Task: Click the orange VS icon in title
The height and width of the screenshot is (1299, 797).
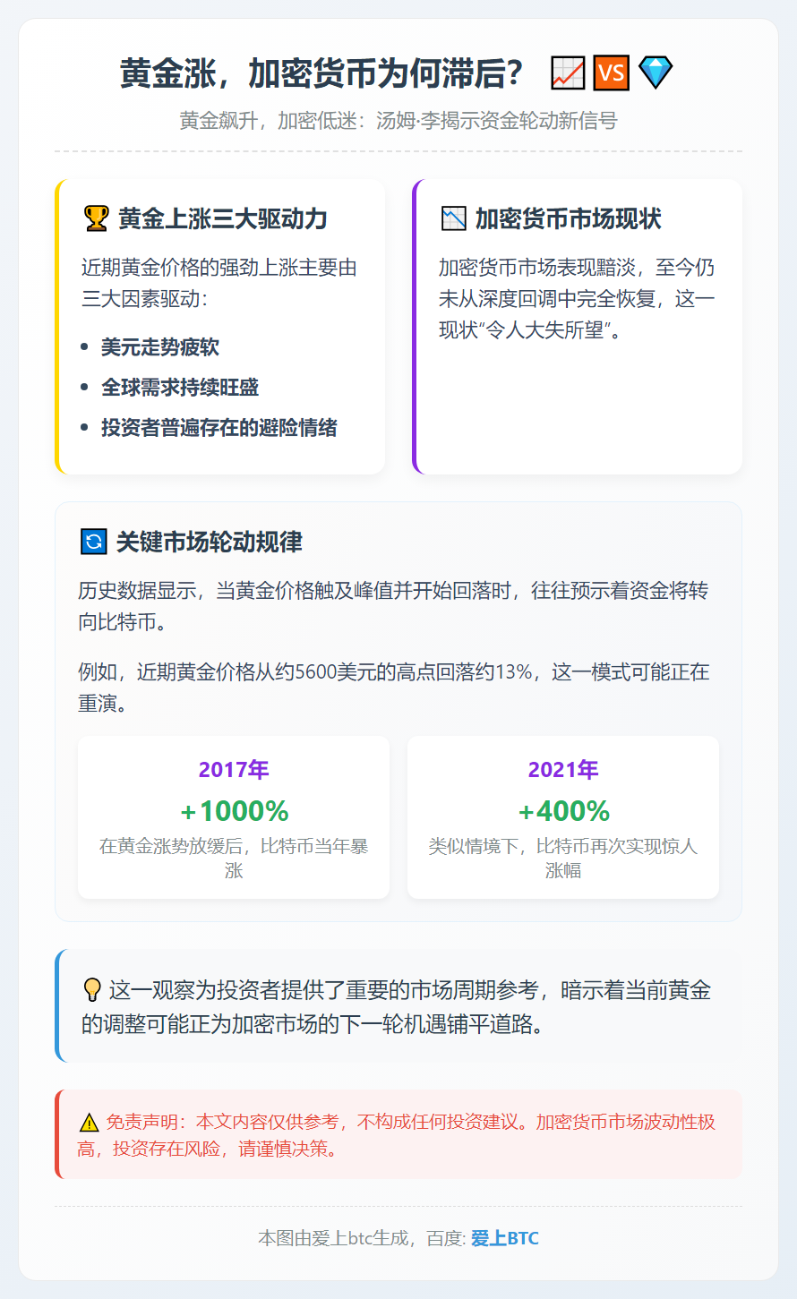Action: 612,73
